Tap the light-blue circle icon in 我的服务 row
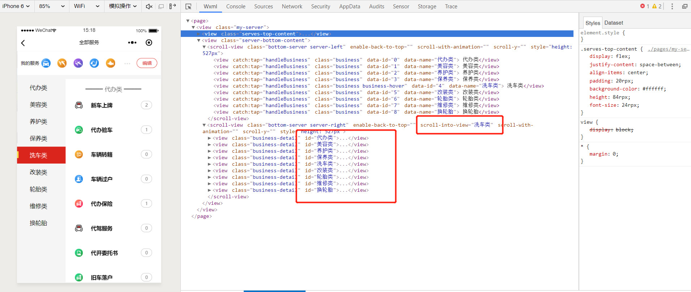The height and width of the screenshot is (292, 691). (94, 63)
